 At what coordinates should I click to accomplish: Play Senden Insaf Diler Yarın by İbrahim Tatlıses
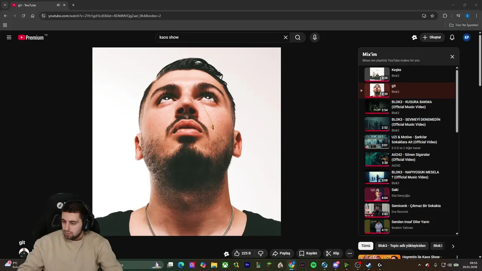407,227
